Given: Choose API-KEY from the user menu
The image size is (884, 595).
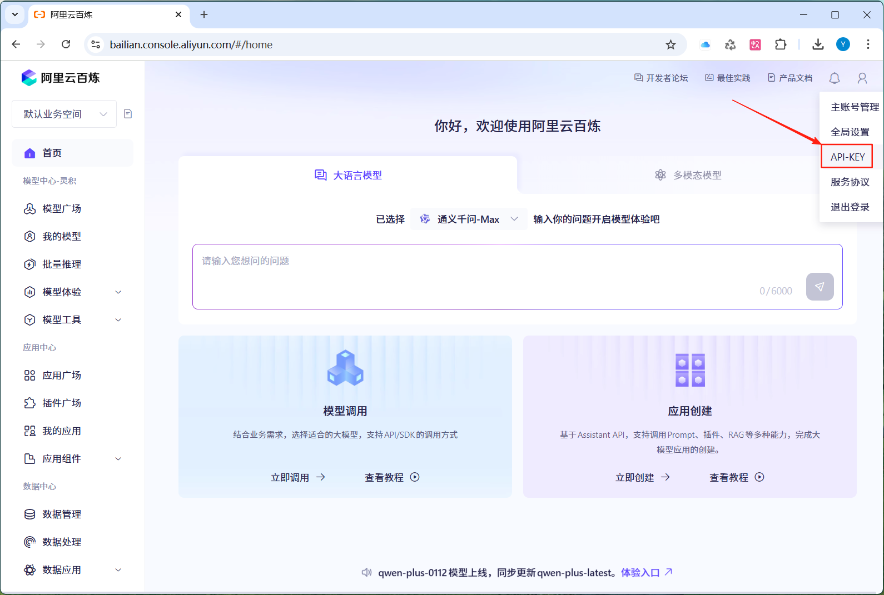Looking at the screenshot, I should pyautogui.click(x=848, y=157).
